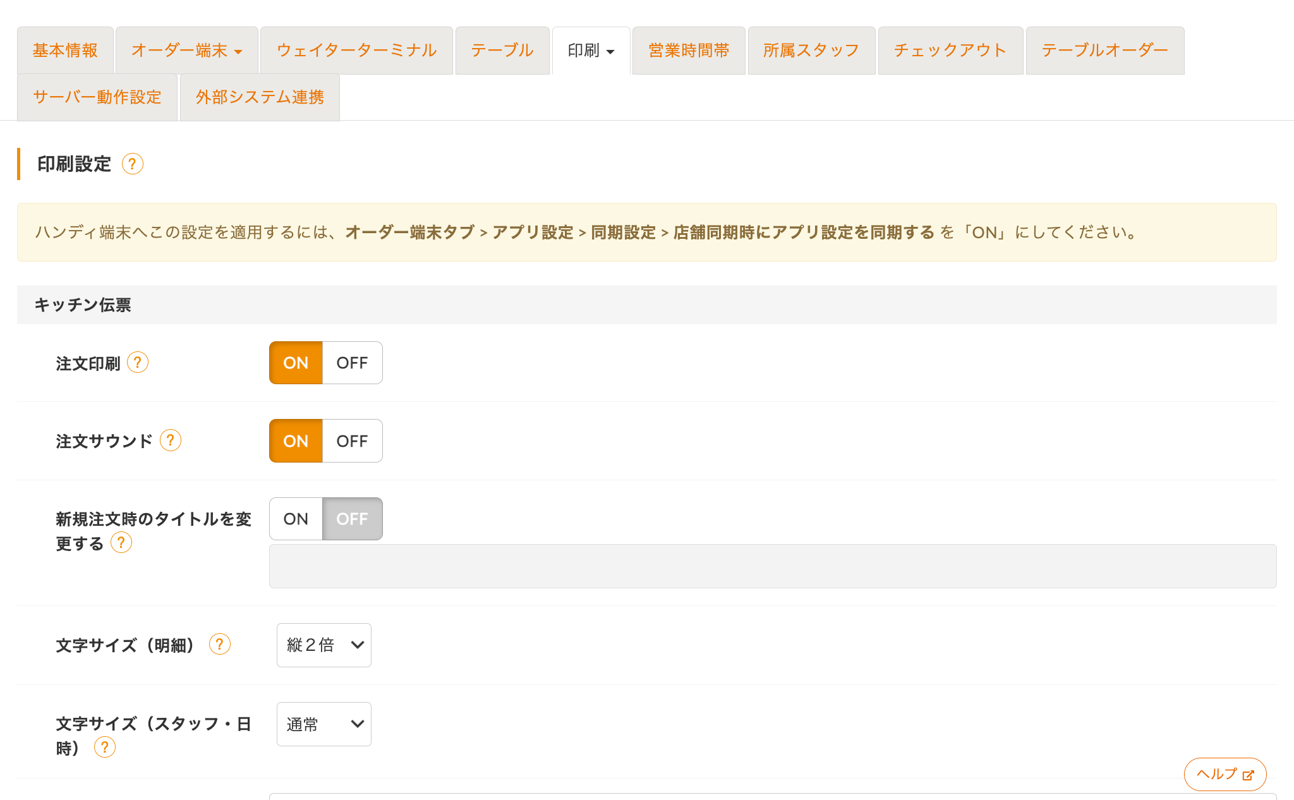The width and height of the screenshot is (1294, 800).
Task: Expand the 印刷 tab dropdown
Action: pos(591,51)
